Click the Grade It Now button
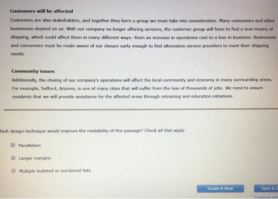Image resolution: width=278 pixels, height=199 pixels. tap(220, 189)
